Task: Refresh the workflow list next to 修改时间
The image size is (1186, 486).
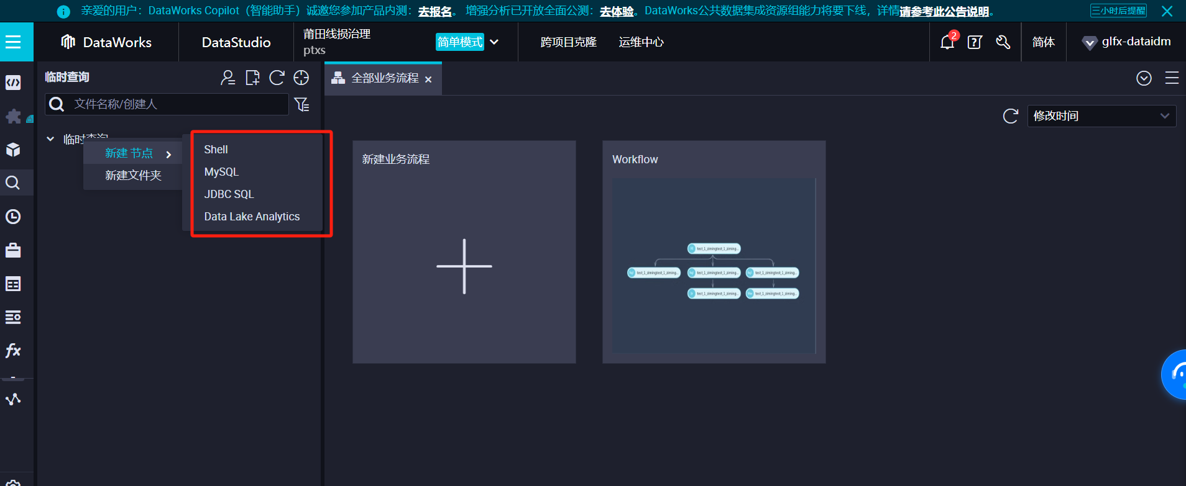Action: [x=1011, y=116]
